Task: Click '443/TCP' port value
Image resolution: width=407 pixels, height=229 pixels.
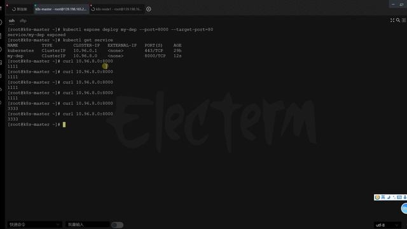Action: click(154, 51)
